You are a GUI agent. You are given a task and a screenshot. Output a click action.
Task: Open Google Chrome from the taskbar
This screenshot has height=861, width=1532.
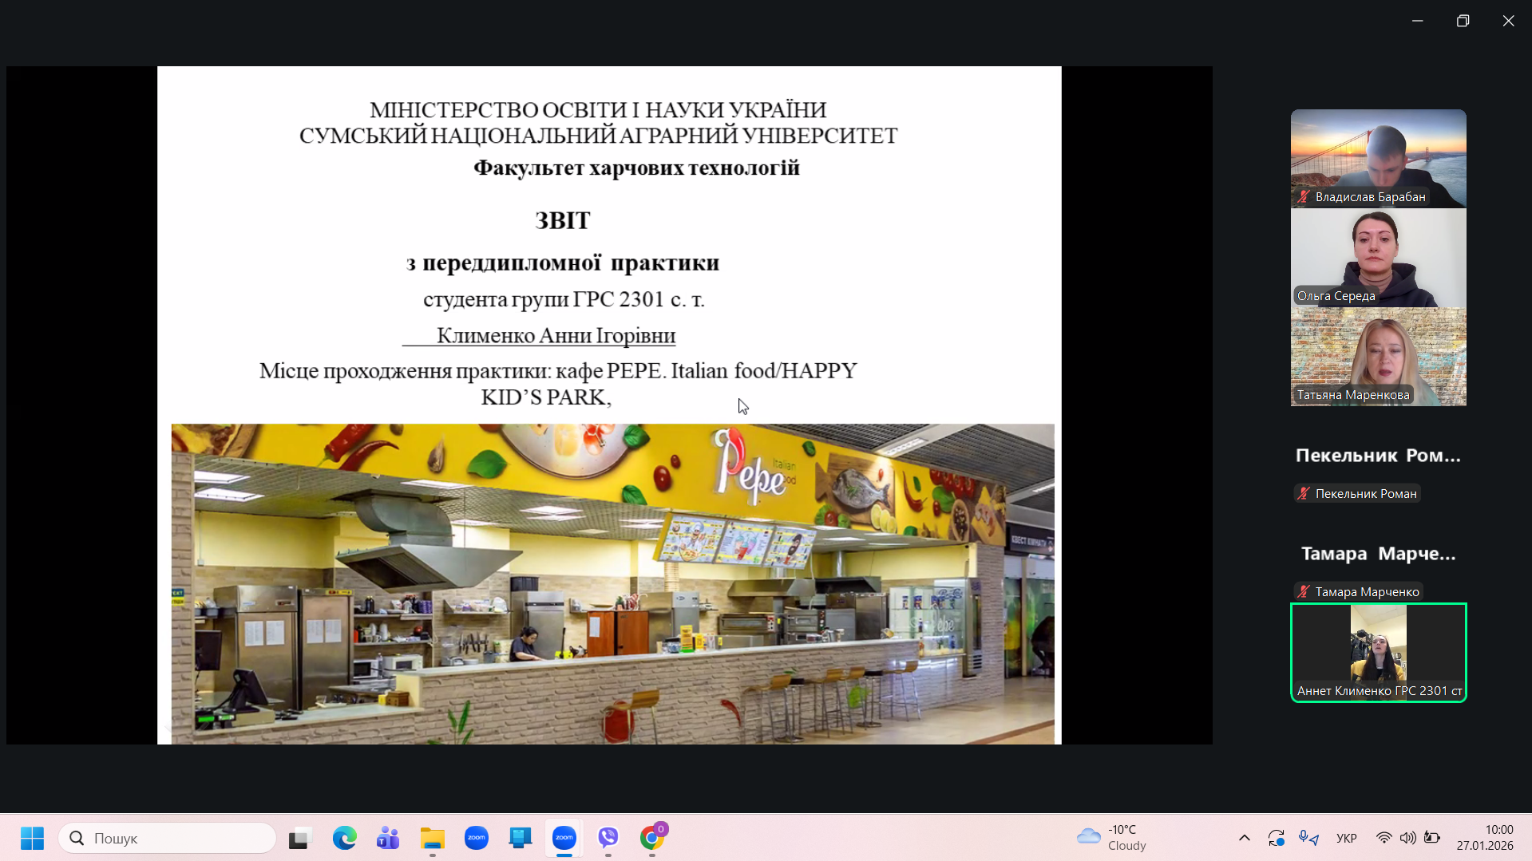pyautogui.click(x=652, y=838)
